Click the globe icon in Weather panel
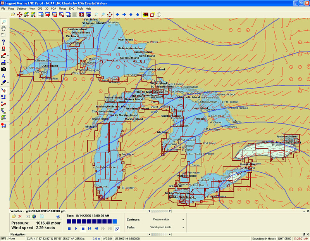The image size is (310, 241). click(34, 217)
